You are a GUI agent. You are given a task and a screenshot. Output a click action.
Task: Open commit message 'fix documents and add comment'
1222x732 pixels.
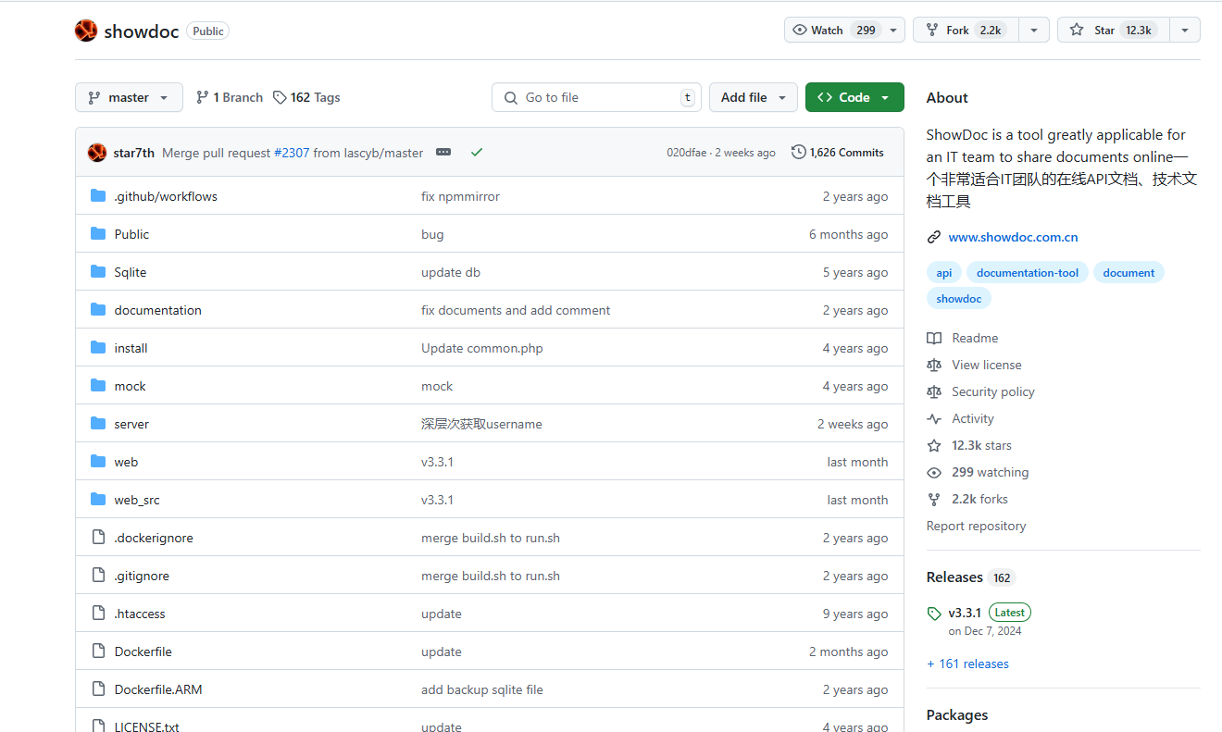pos(516,310)
